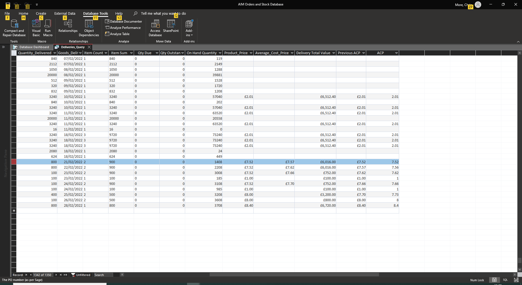Open Product_Price column filter dropdown
This screenshot has height=285, width=522.
click(251, 53)
